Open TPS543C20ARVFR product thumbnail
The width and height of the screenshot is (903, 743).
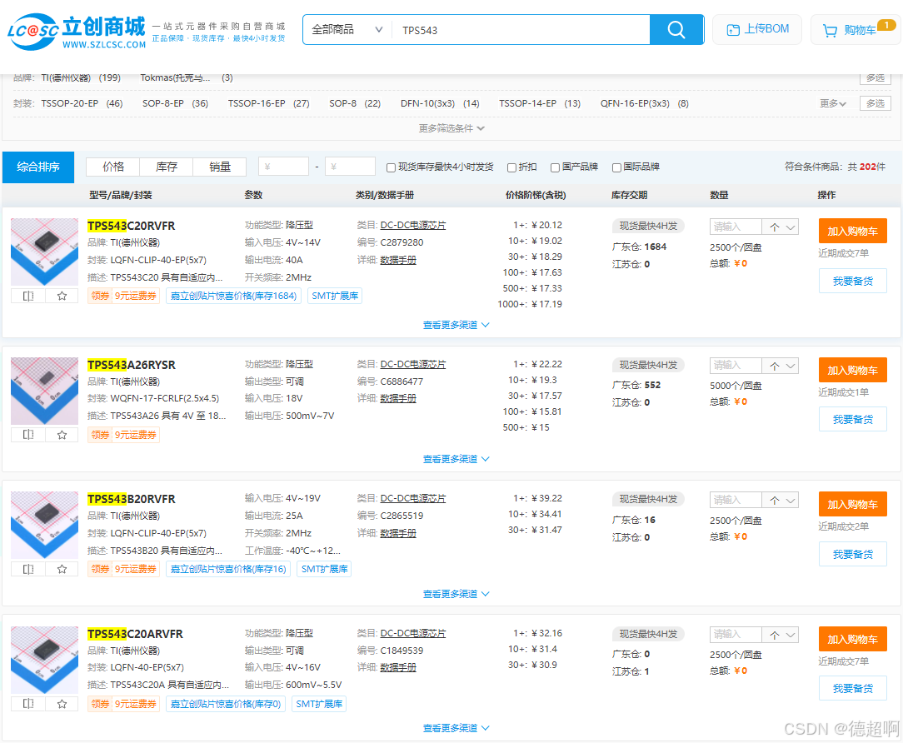(x=44, y=660)
